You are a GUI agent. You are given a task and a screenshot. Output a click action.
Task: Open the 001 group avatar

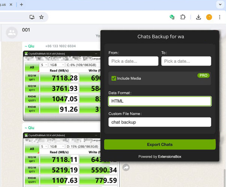click(12, 33)
